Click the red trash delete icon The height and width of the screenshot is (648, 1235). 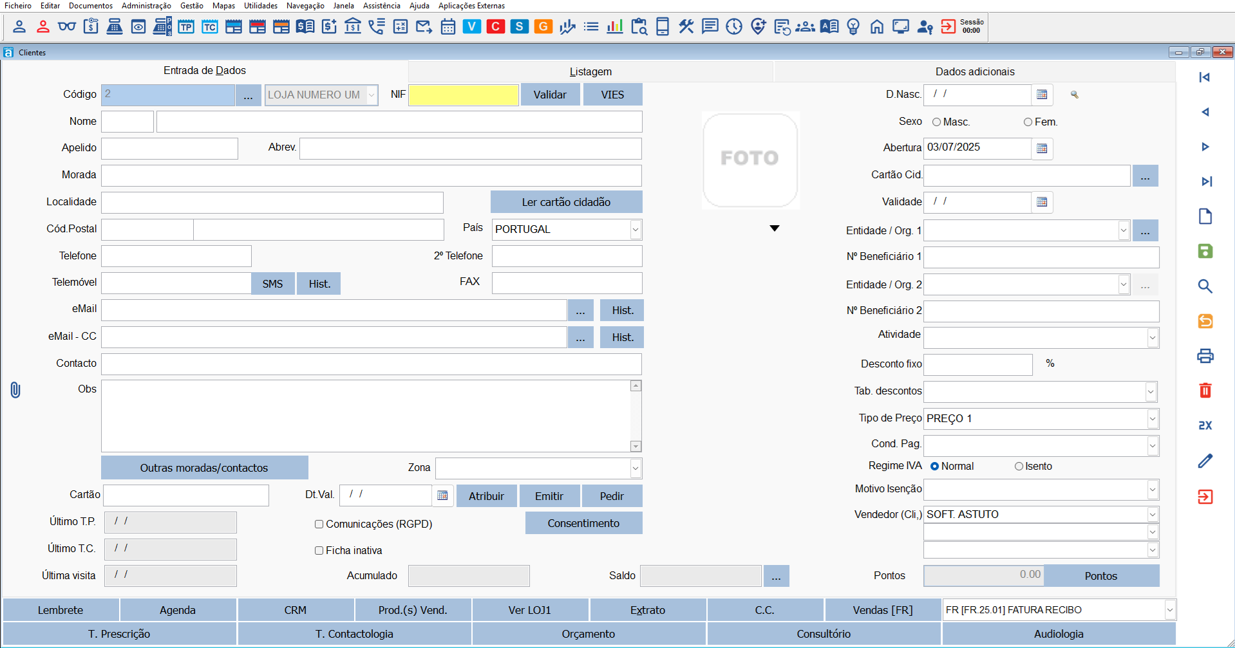1205,391
